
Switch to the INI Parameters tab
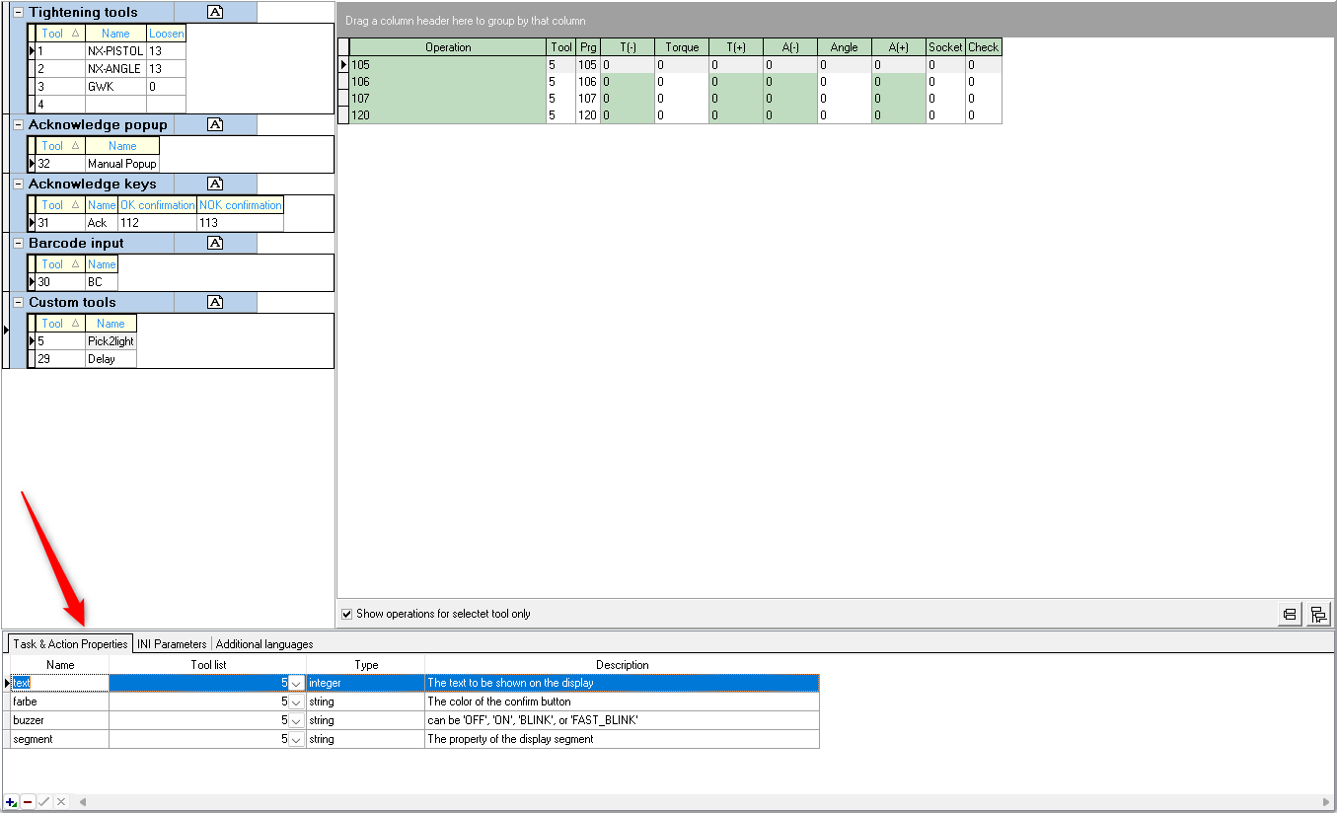172,644
